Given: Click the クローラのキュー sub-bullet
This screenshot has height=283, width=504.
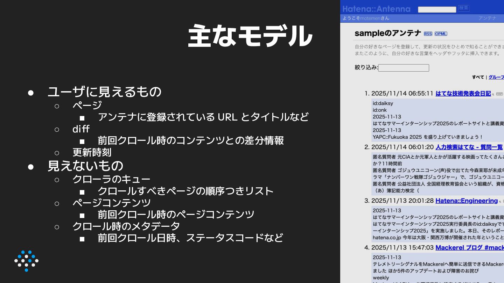Looking at the screenshot, I should click(111, 179).
